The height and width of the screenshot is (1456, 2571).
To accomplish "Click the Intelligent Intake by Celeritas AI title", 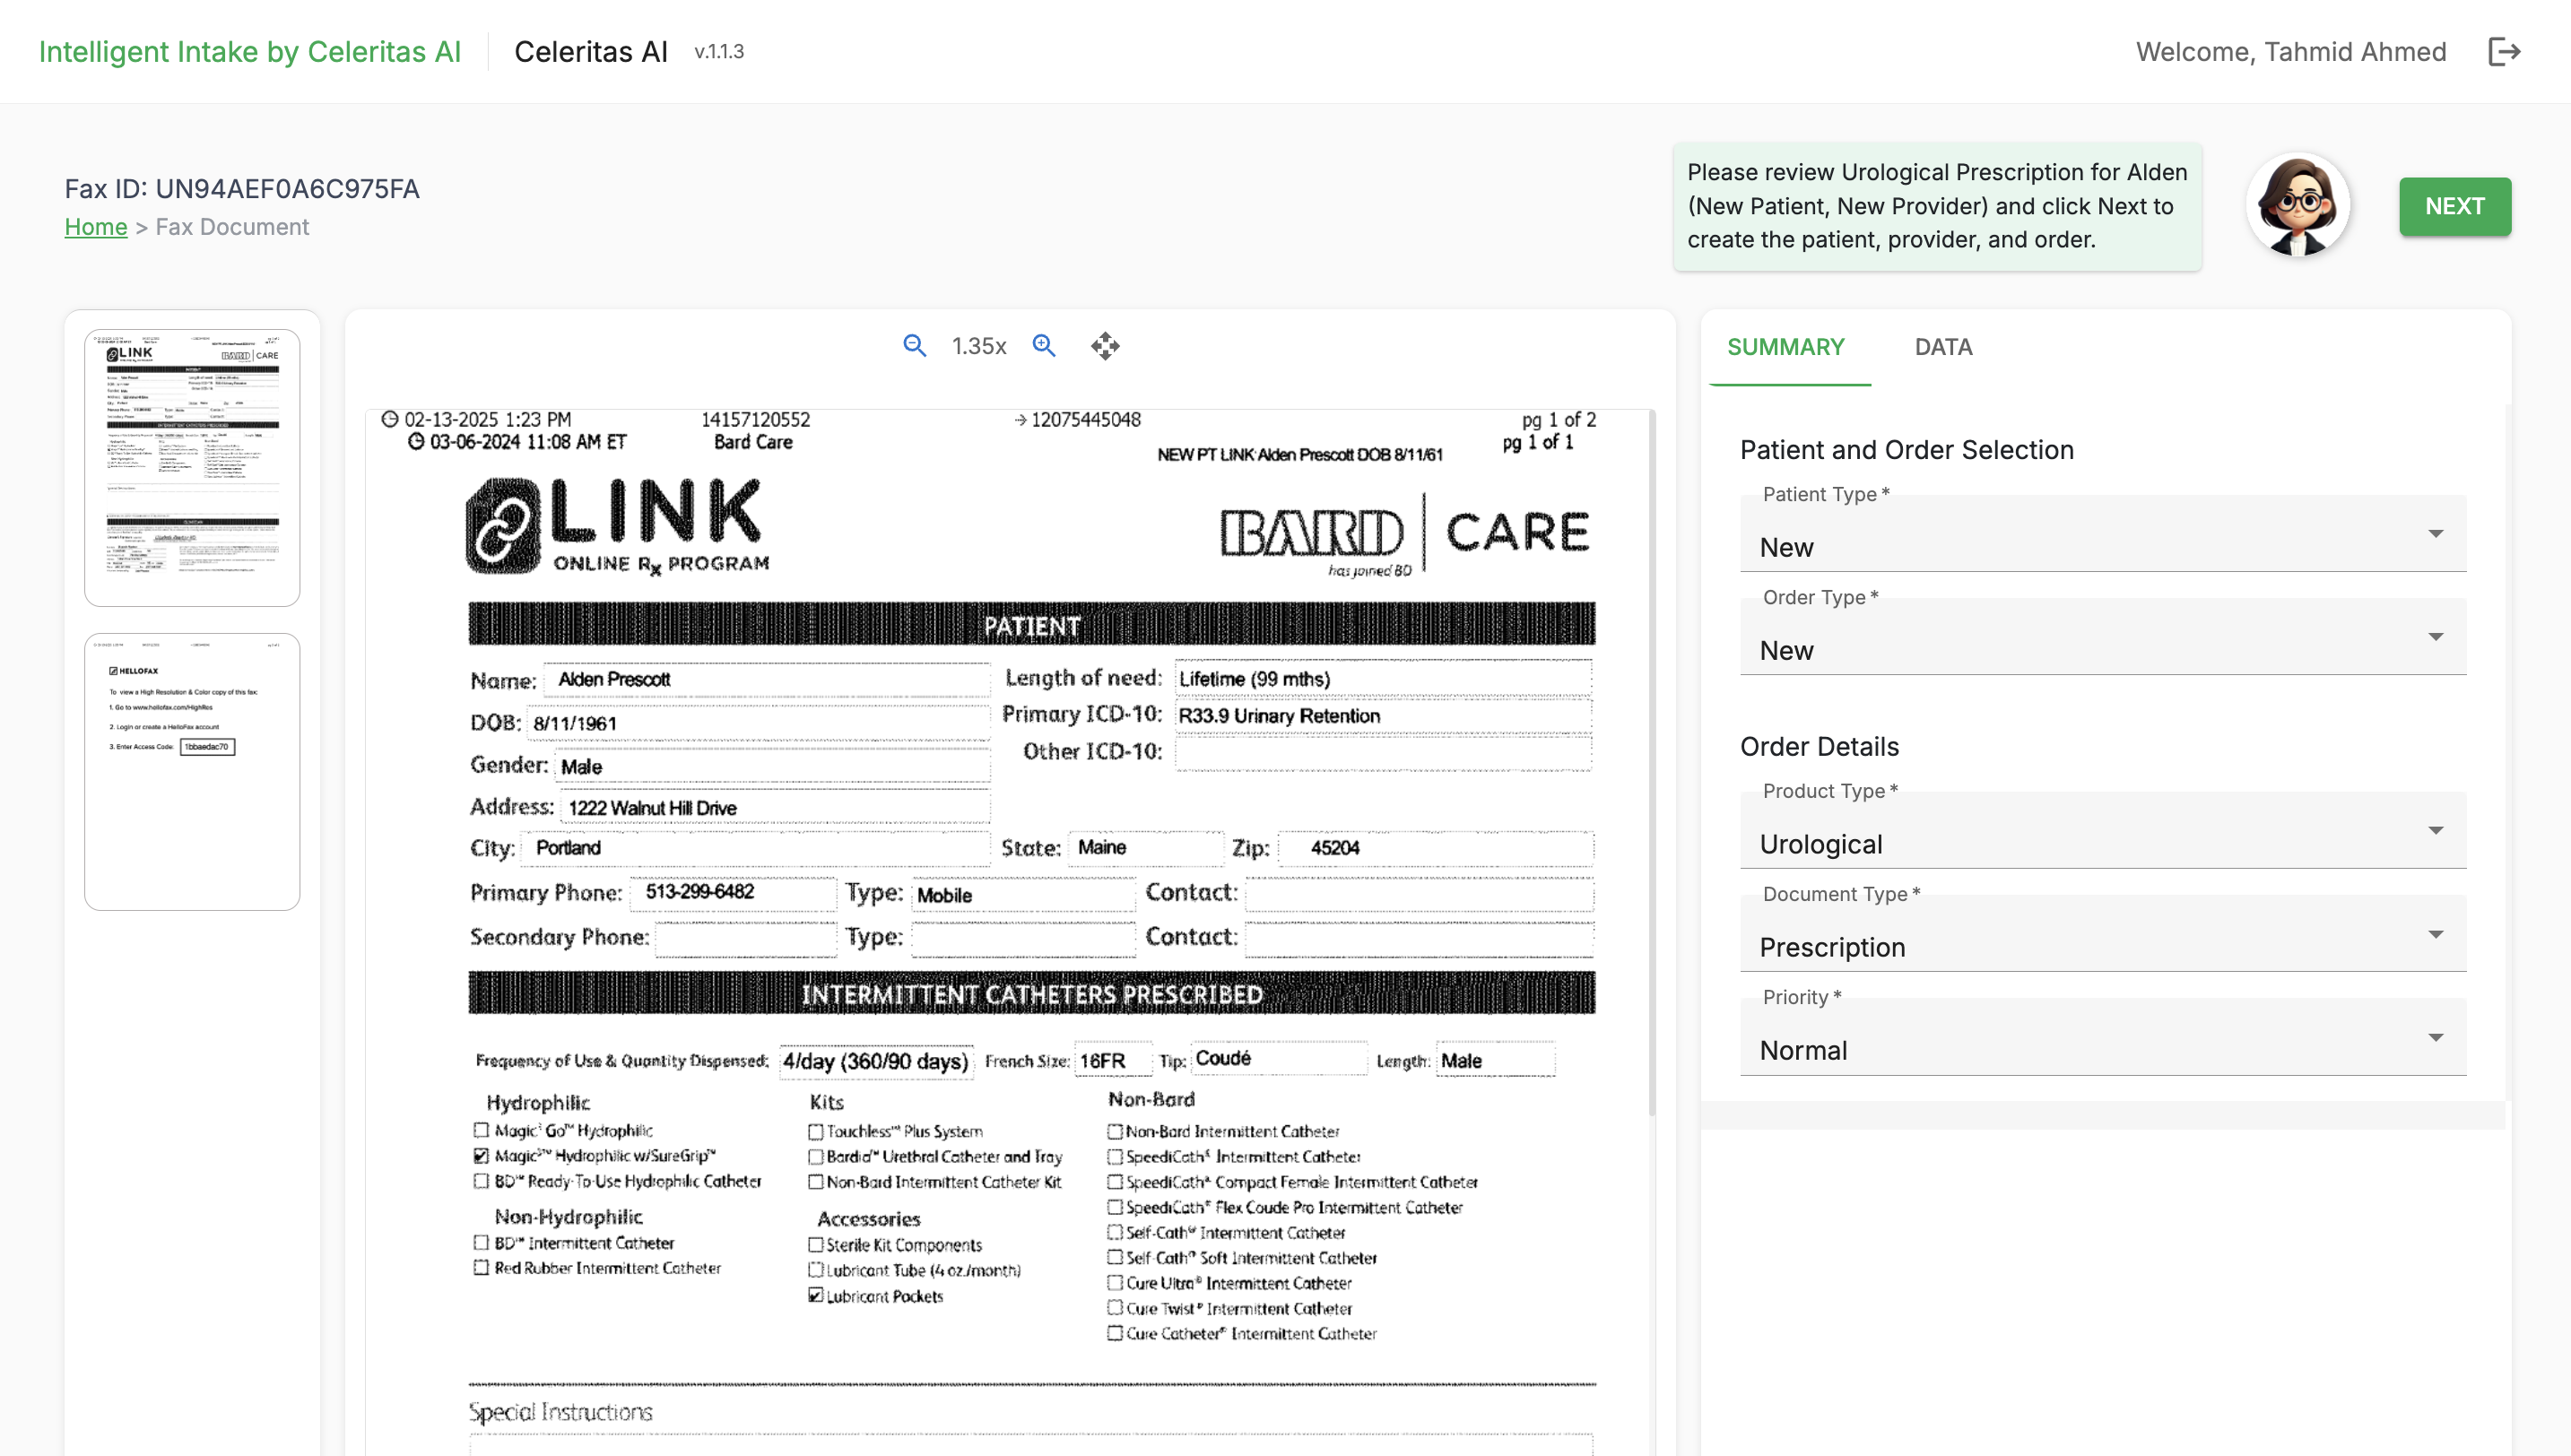I will tap(250, 51).
